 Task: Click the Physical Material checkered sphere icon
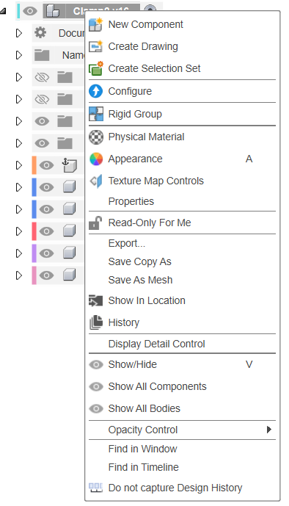pos(95,137)
